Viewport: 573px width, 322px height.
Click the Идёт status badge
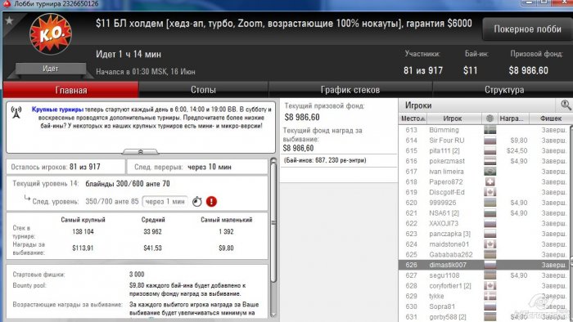coord(51,69)
